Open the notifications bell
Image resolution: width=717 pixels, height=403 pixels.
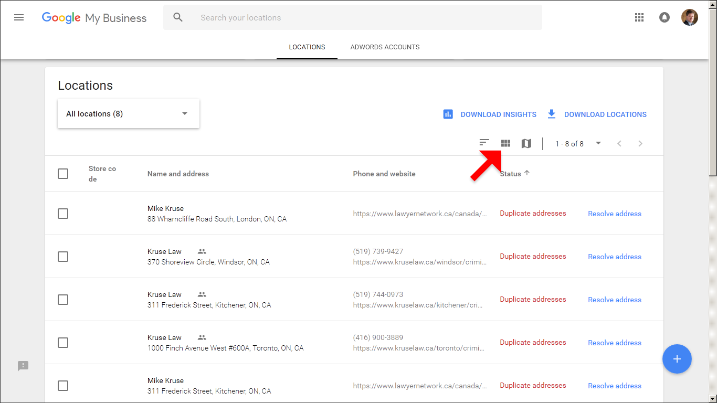pos(664,17)
